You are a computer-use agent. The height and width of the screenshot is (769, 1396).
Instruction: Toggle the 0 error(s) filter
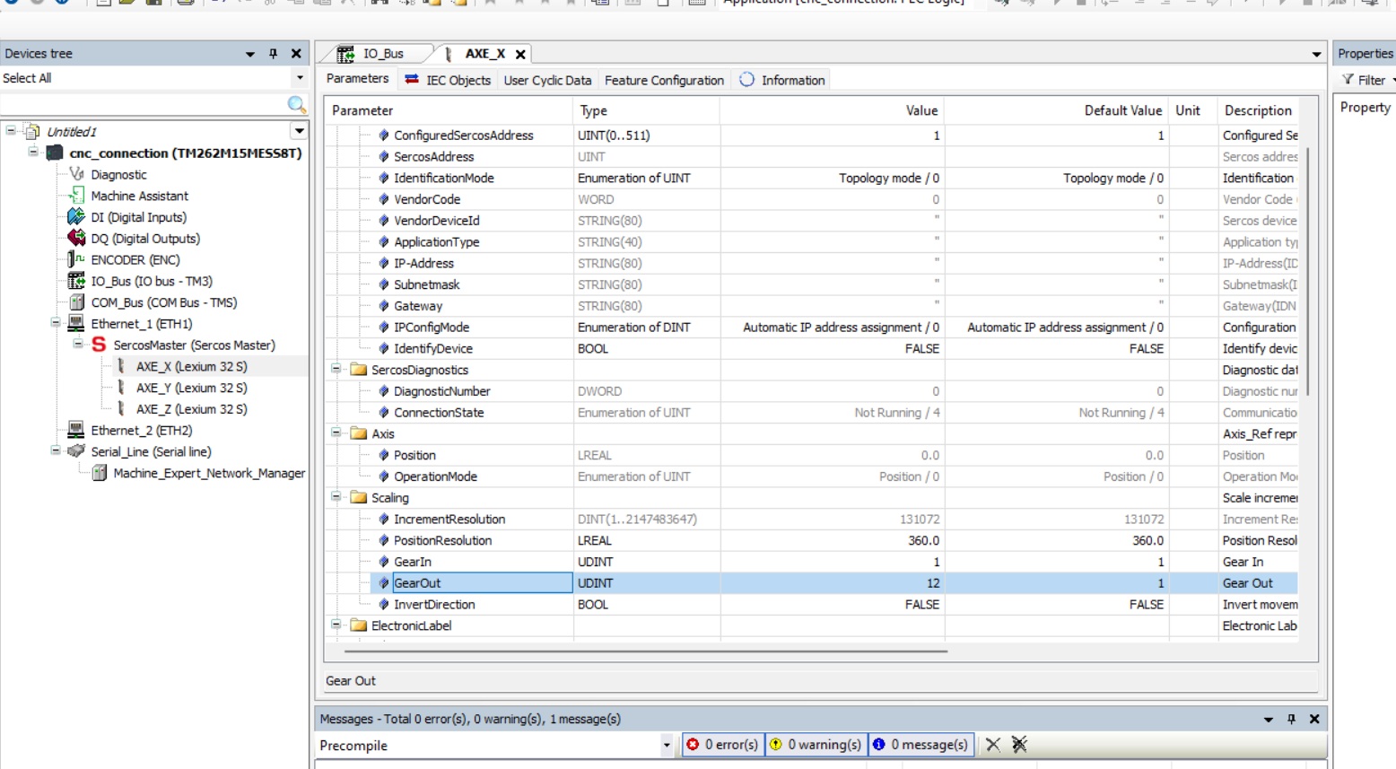click(x=723, y=745)
